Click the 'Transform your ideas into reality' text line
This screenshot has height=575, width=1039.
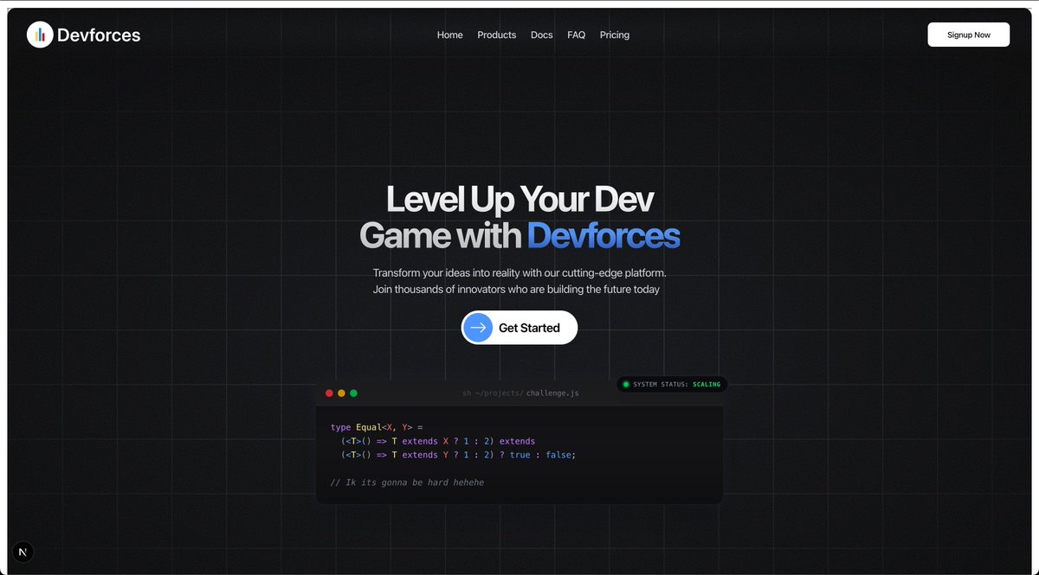click(519, 272)
